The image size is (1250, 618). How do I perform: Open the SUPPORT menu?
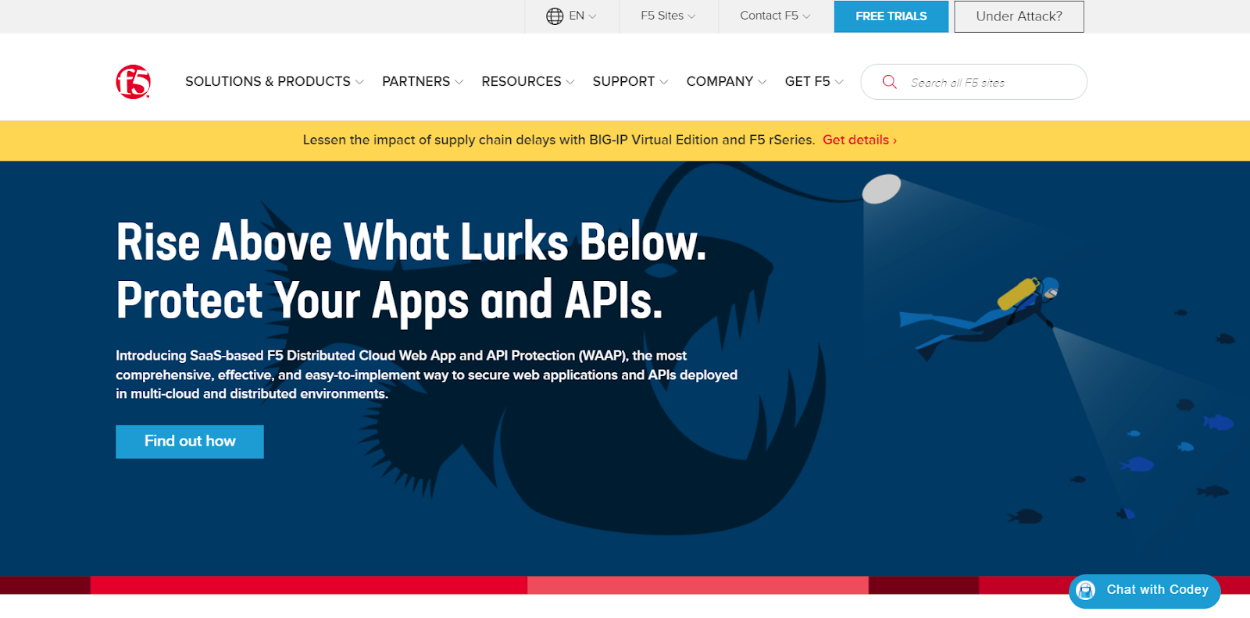point(623,82)
